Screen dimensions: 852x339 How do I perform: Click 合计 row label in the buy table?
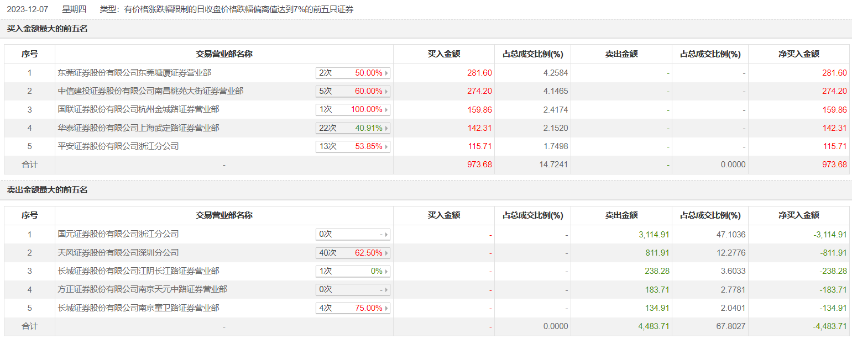pos(30,165)
